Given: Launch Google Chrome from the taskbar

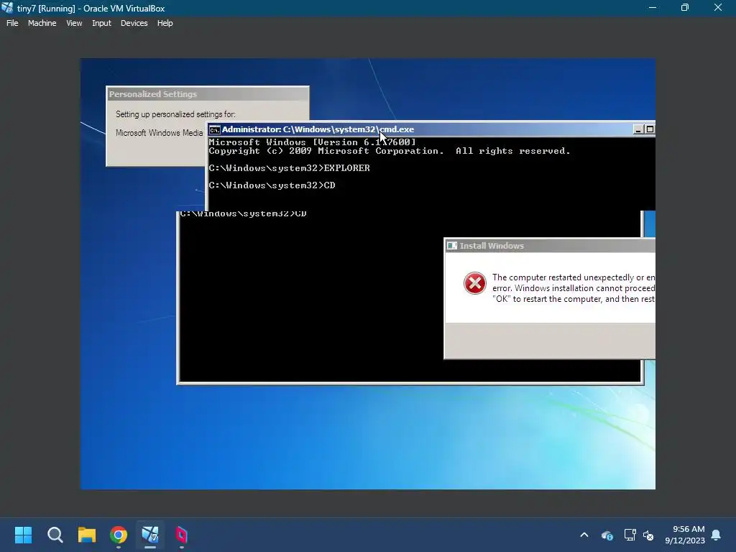Looking at the screenshot, I should pyautogui.click(x=119, y=535).
